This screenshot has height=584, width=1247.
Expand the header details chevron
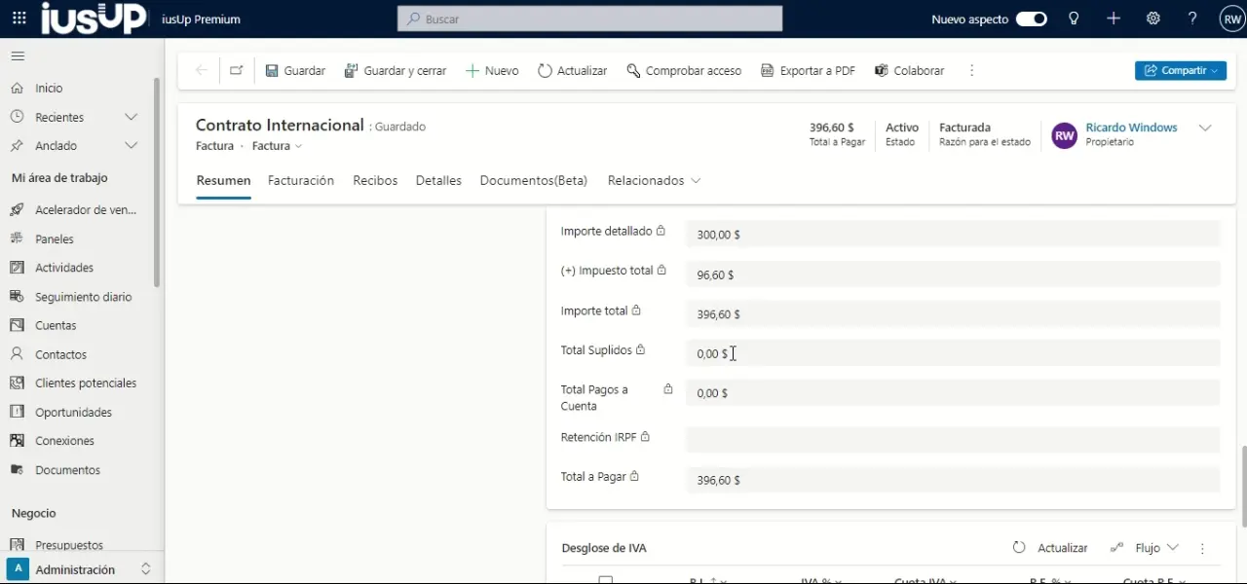click(1205, 128)
